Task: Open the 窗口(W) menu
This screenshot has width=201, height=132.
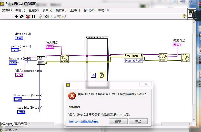Action: click(89, 10)
